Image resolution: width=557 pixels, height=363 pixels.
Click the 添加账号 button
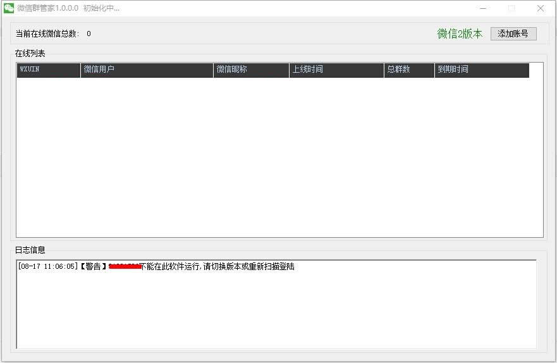pos(513,34)
